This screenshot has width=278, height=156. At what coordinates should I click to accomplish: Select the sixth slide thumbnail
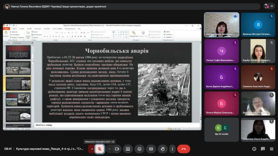point(18,99)
